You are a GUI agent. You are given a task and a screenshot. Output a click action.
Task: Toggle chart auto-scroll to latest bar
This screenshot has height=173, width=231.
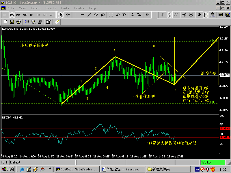[x=199, y=15]
